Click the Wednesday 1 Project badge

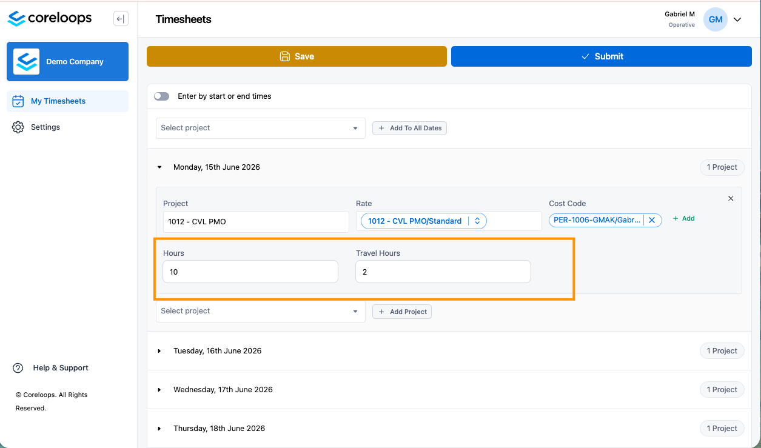722,390
